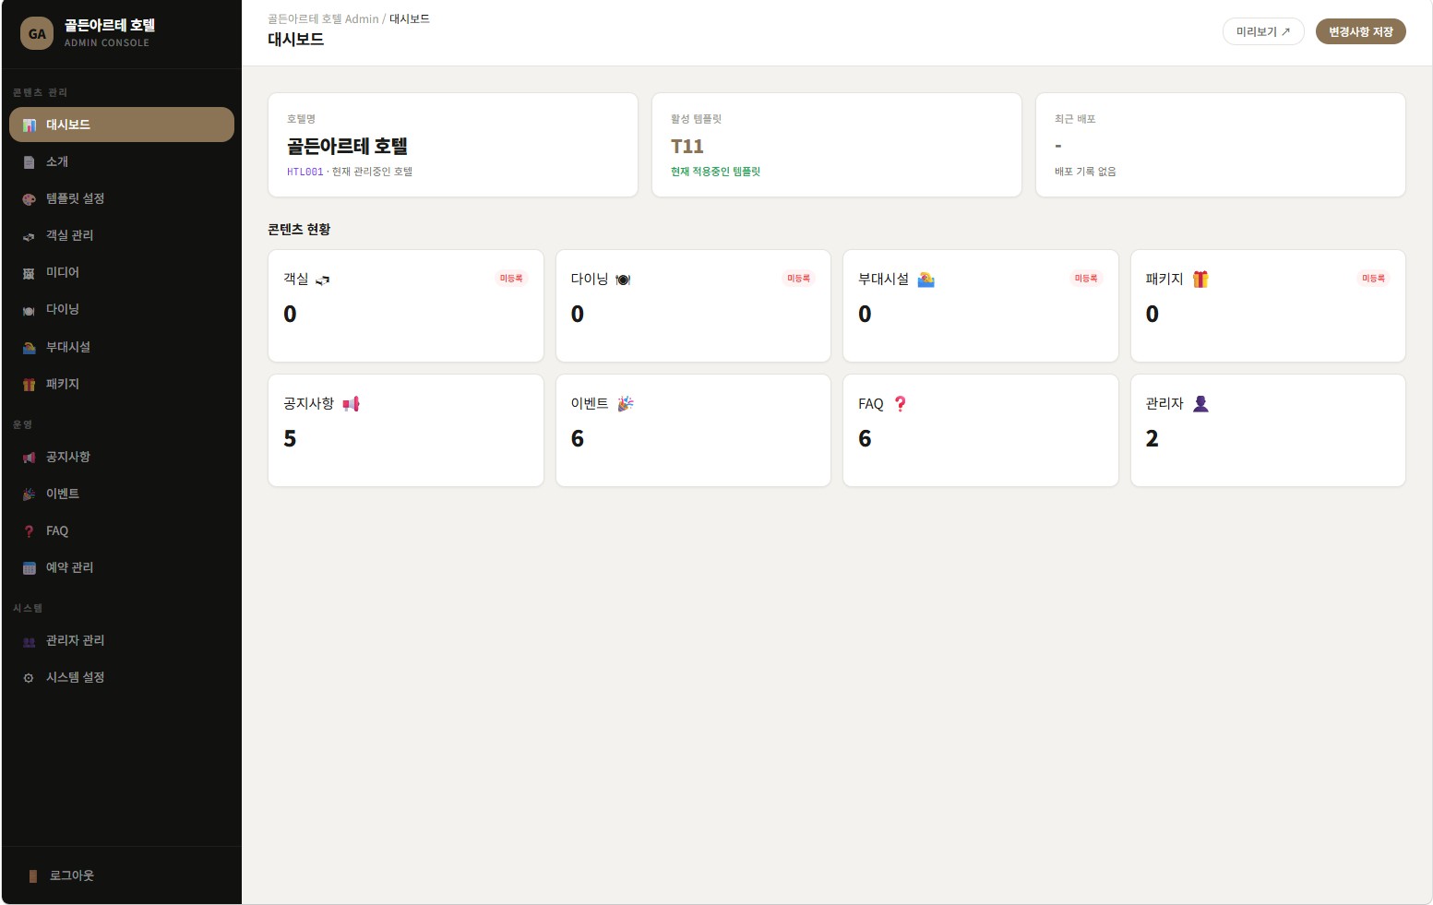Image resolution: width=1433 pixels, height=905 pixels.
Task: Click the 소개 document icon
Action: click(29, 162)
